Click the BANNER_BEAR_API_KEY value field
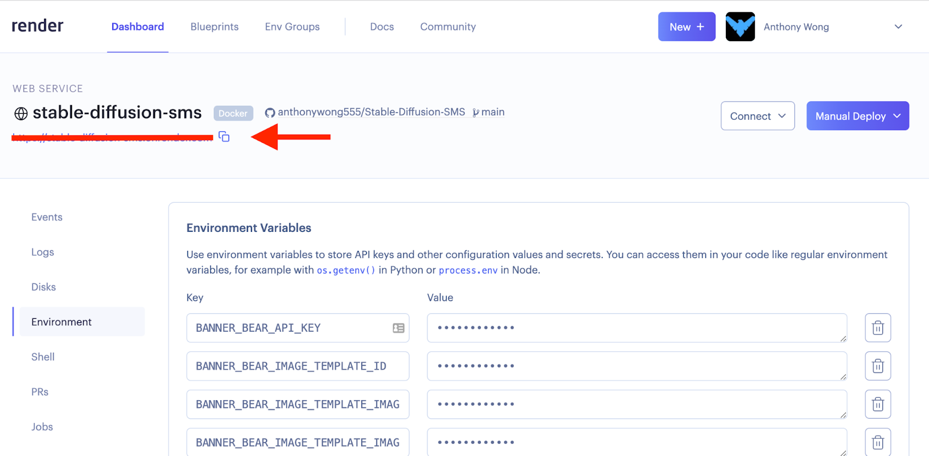This screenshot has height=456, width=929. (637, 328)
